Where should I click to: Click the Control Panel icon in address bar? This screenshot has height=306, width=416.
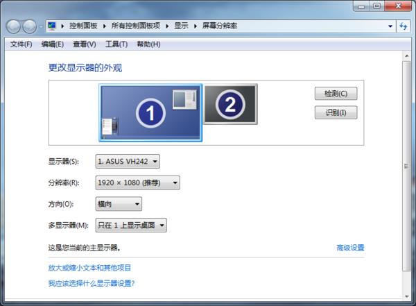[52, 26]
